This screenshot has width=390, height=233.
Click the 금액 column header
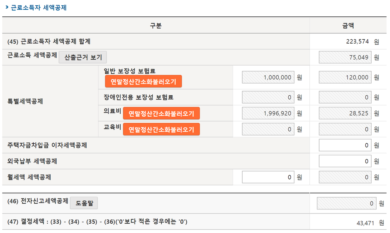coord(348,26)
